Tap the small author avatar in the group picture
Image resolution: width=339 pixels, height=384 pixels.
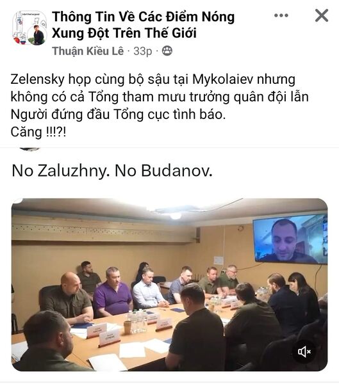tap(37, 35)
